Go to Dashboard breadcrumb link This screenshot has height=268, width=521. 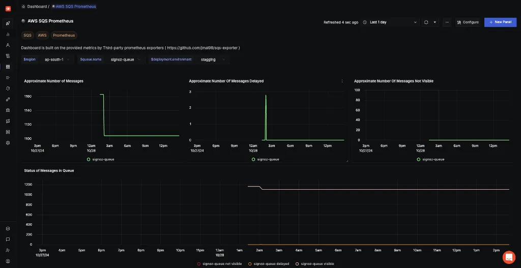(x=36, y=7)
